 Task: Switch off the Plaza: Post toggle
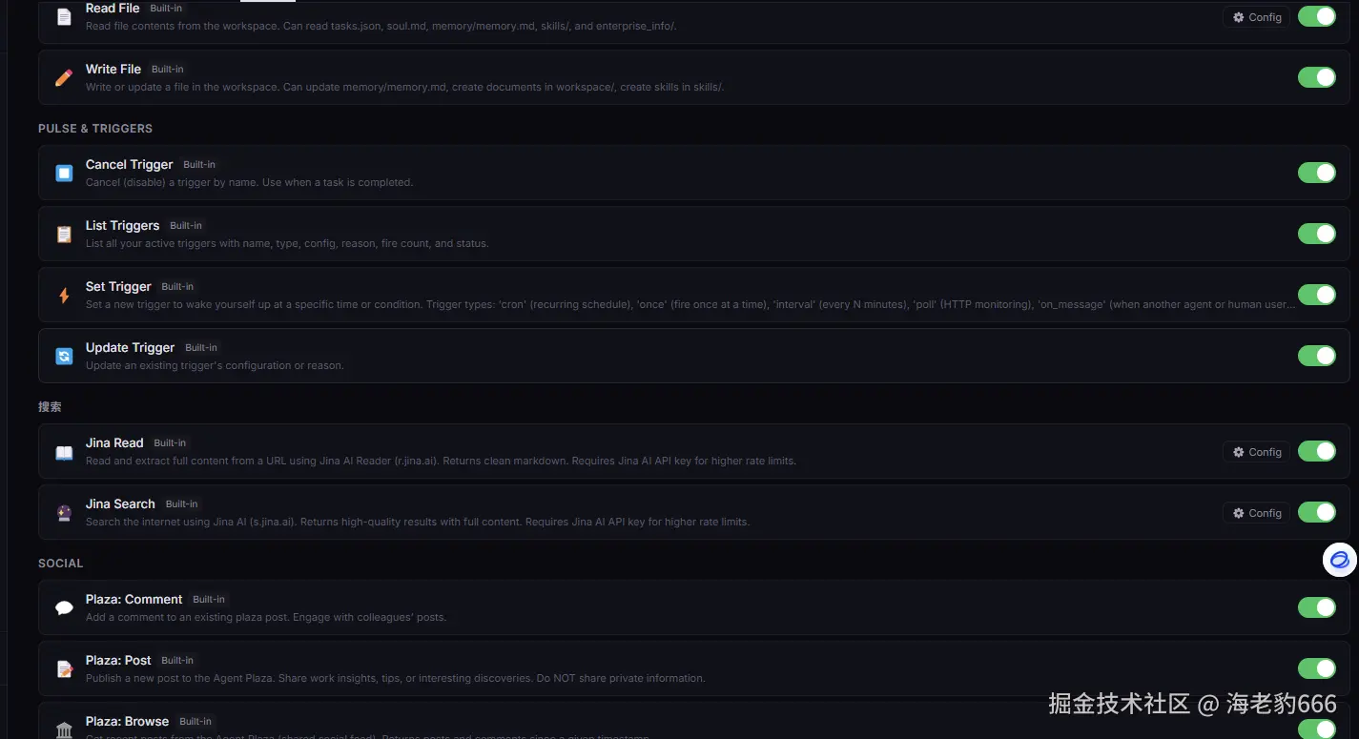click(x=1316, y=668)
